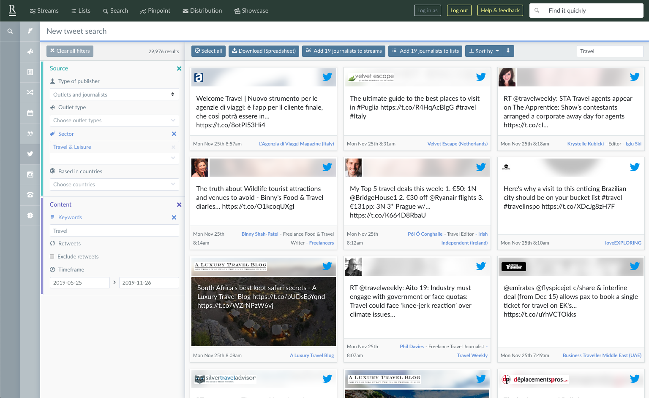Open the calendar icon in the left sidebar

30,113
